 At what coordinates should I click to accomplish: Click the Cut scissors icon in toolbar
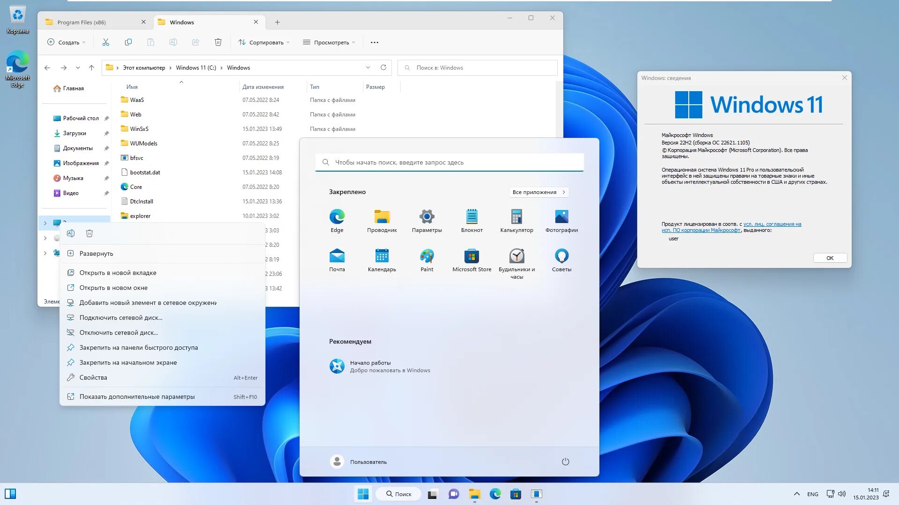click(106, 42)
